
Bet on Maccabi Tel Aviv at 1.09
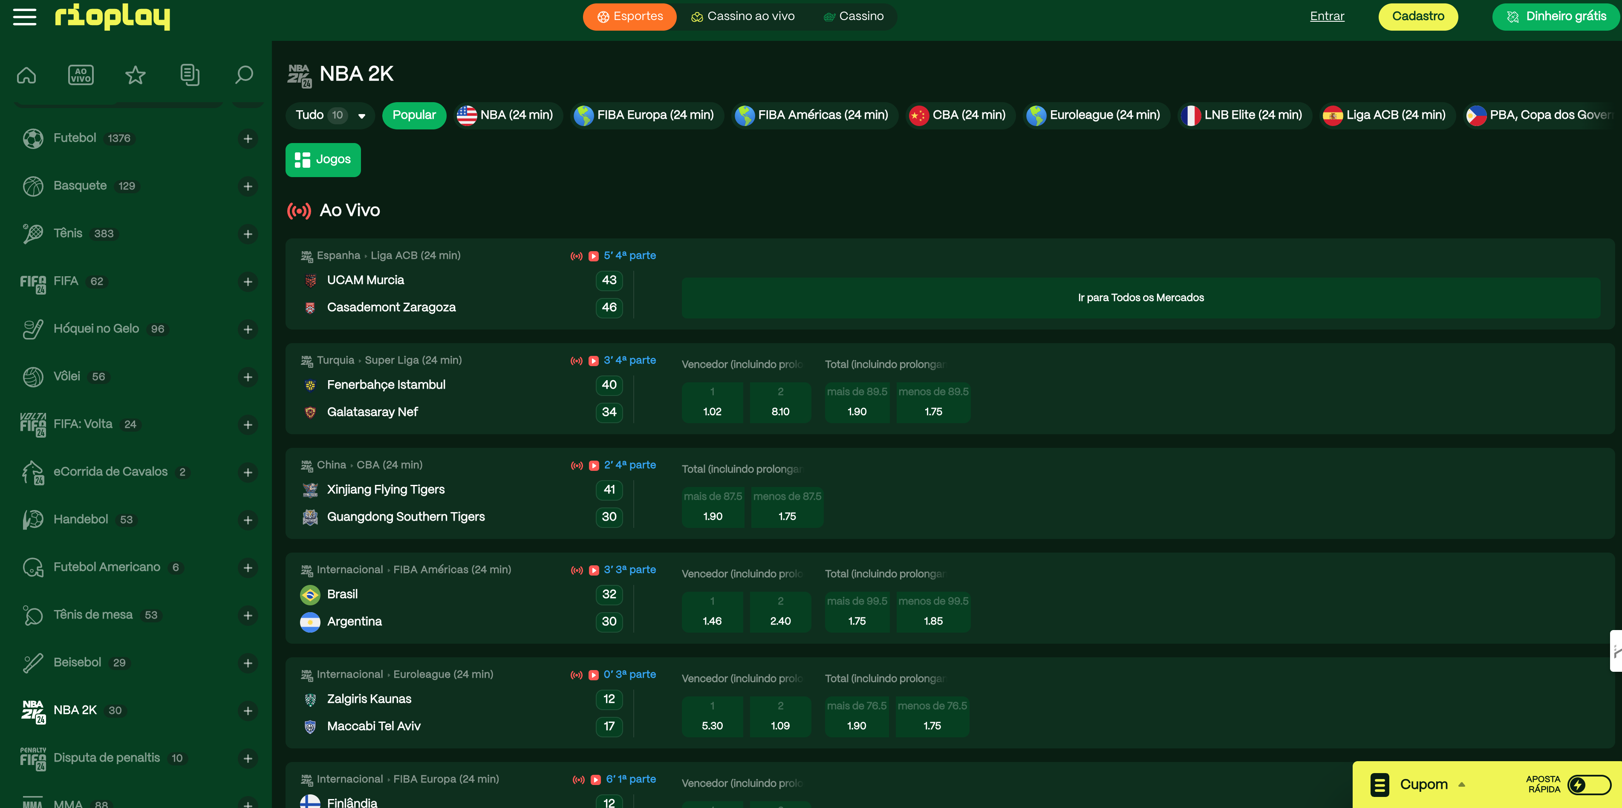coord(780,716)
